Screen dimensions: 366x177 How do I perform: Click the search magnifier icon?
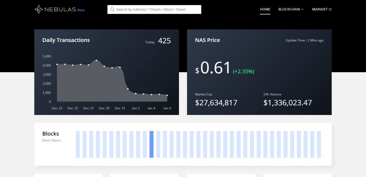(x=112, y=9)
